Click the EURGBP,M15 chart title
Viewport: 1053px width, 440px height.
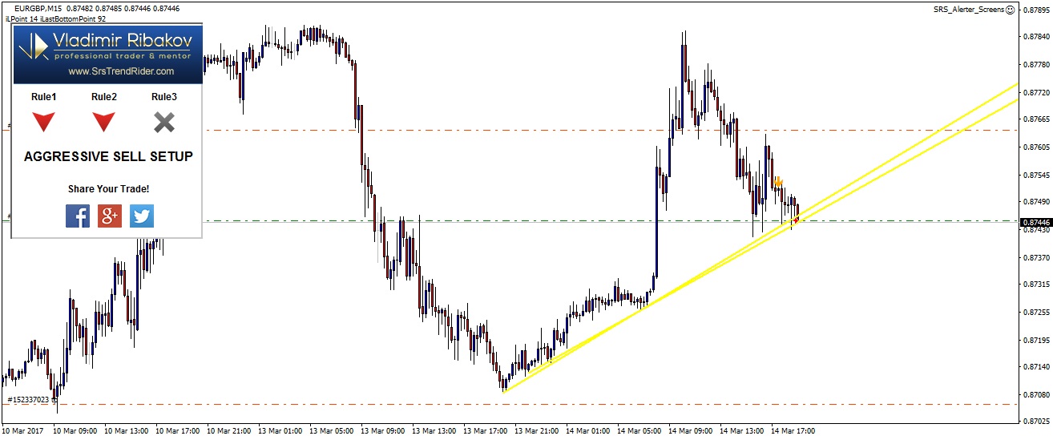48,9
